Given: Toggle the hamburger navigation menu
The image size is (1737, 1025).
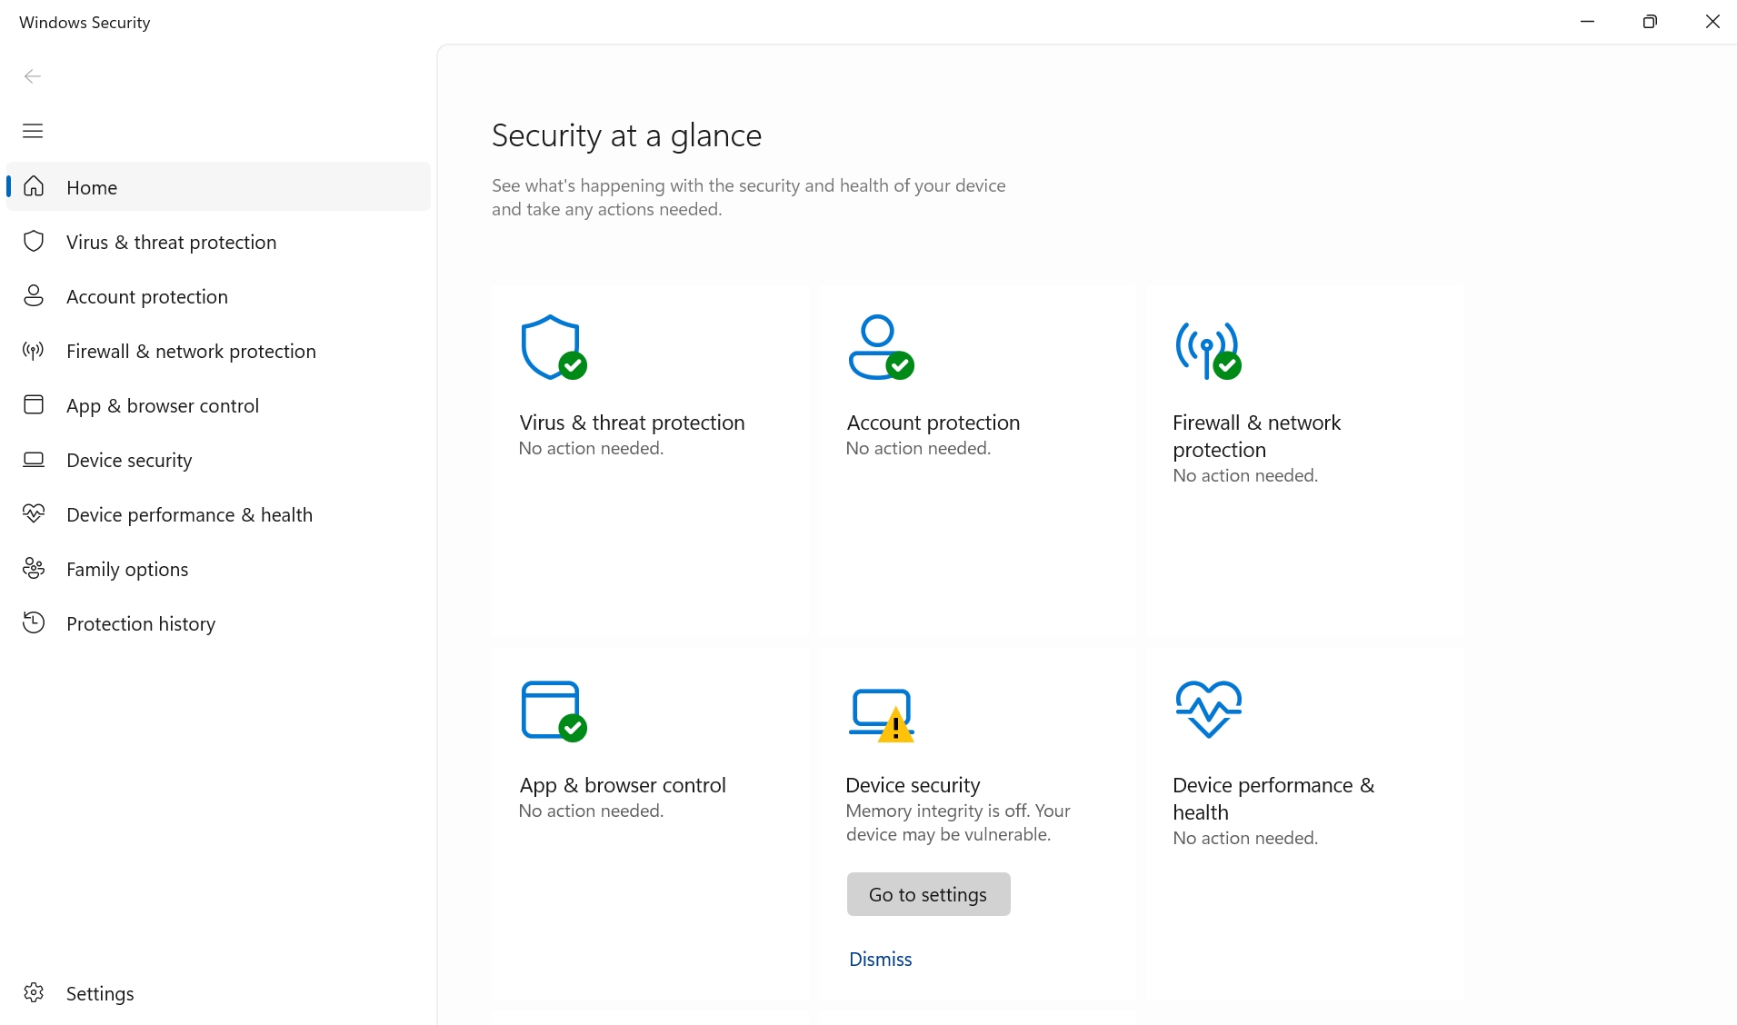Looking at the screenshot, I should pos(33,131).
